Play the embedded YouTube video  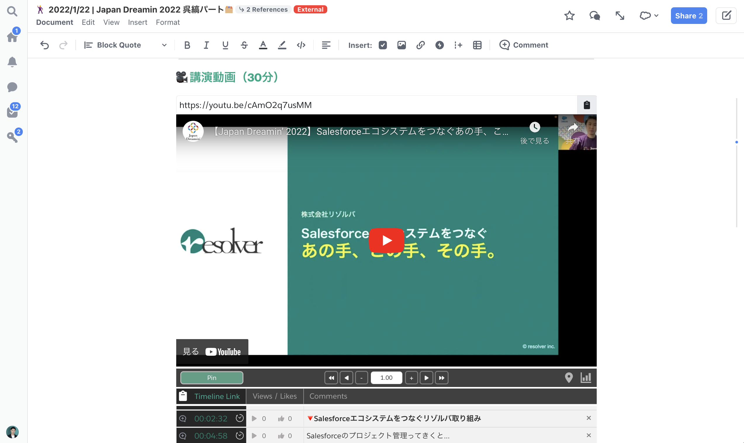click(386, 240)
